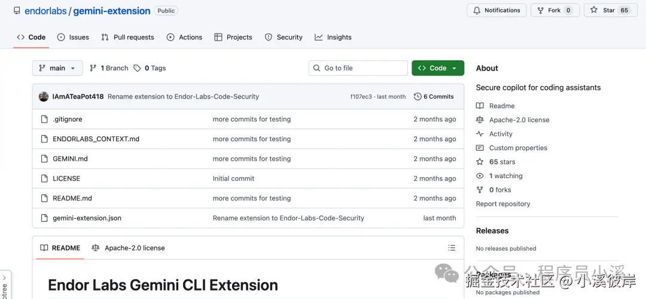Click the repository icon beside endorlabs

pos(17,11)
